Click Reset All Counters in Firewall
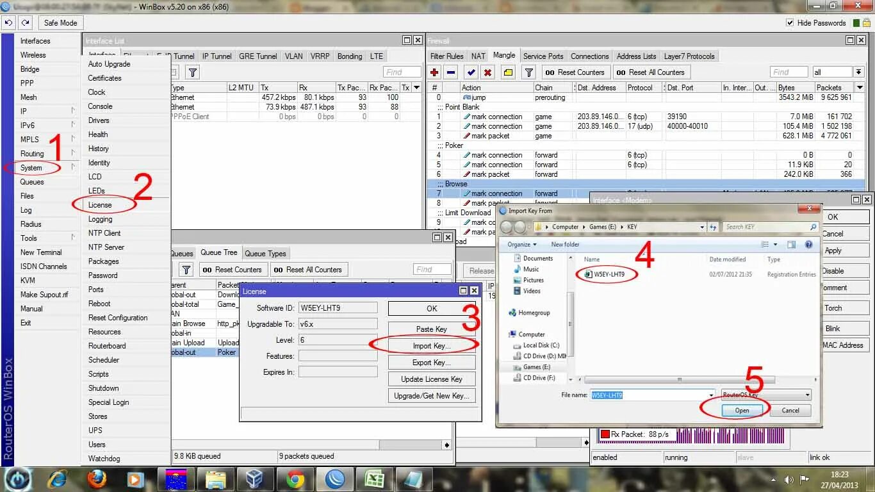This screenshot has width=875, height=492. click(x=651, y=72)
